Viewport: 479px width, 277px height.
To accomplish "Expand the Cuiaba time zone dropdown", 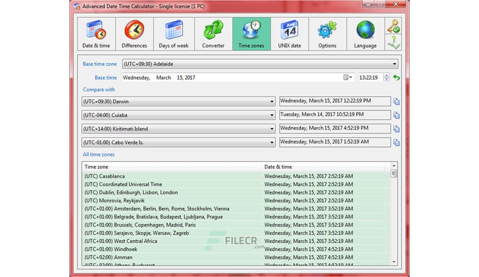I will click(x=272, y=115).
